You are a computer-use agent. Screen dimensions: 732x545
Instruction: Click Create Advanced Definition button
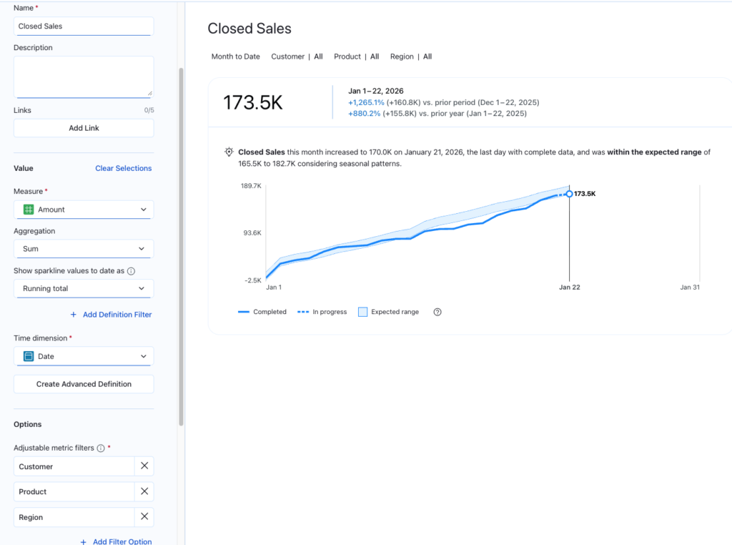84,384
